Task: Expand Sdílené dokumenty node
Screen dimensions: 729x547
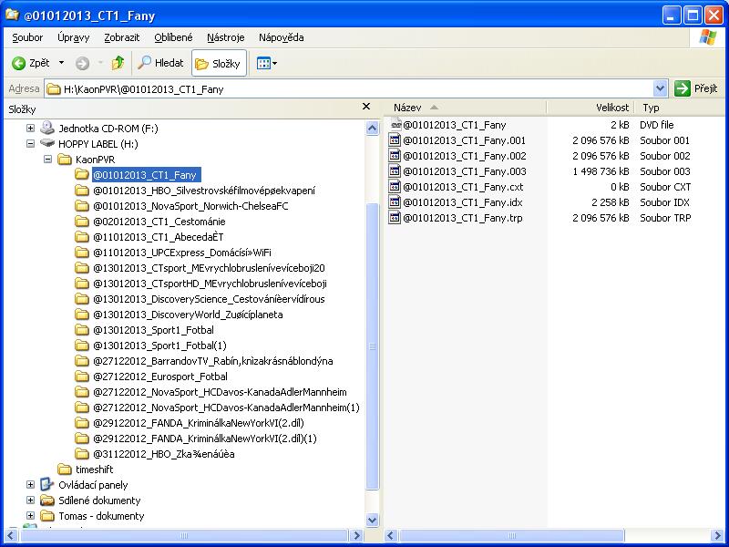Action: pos(30,500)
